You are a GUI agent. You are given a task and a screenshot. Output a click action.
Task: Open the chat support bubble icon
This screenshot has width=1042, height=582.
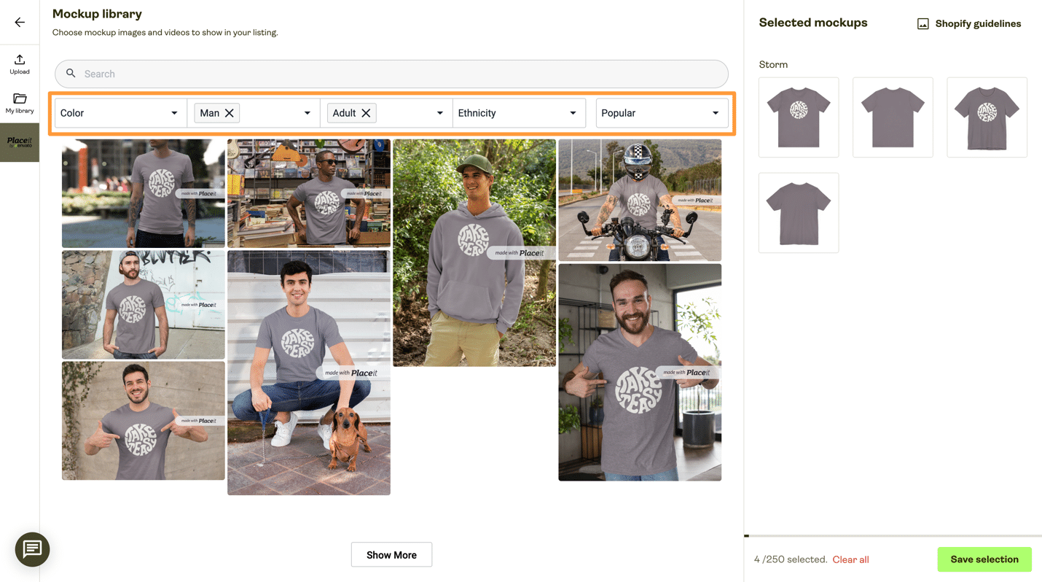[x=32, y=549]
